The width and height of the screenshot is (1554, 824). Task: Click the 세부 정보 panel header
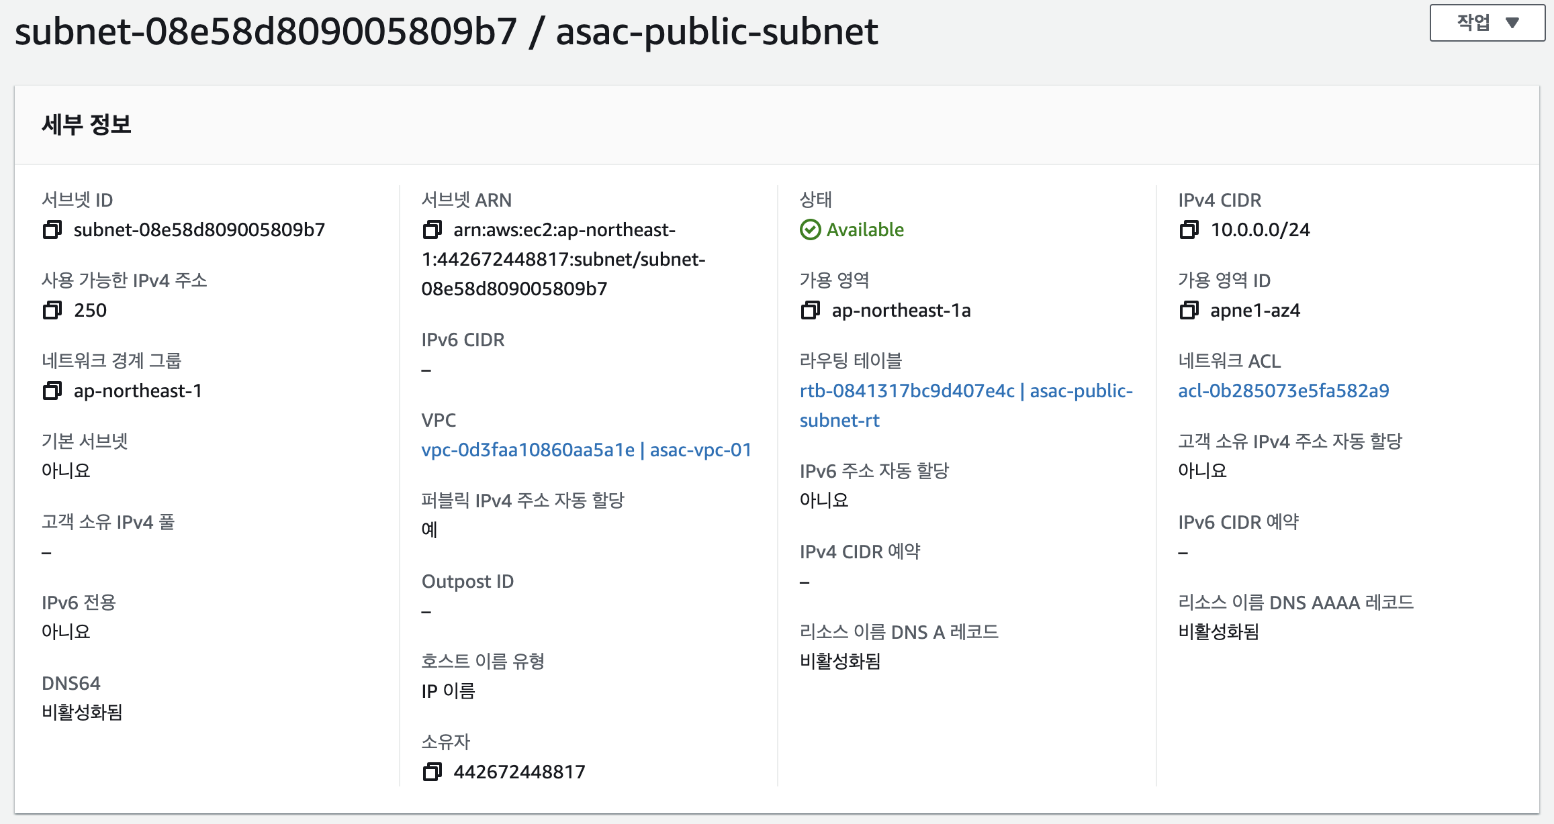pos(87,125)
